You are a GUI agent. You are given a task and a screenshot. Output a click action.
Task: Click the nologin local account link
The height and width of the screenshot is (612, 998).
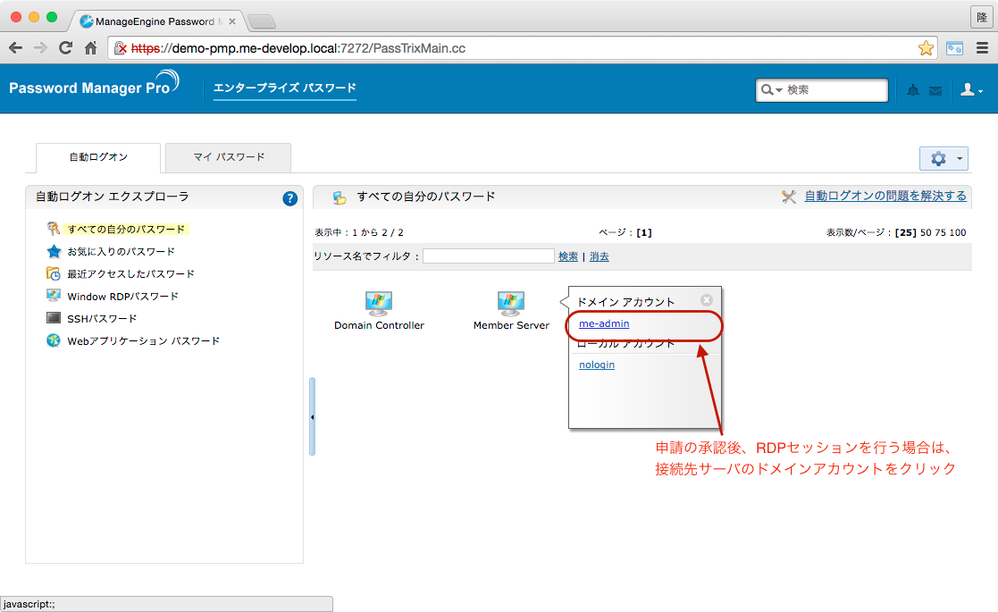pyautogui.click(x=596, y=365)
